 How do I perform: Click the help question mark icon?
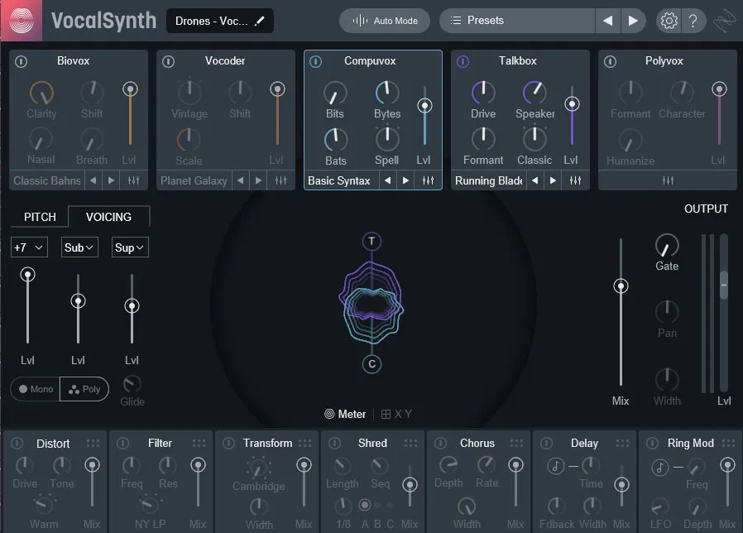click(x=693, y=21)
